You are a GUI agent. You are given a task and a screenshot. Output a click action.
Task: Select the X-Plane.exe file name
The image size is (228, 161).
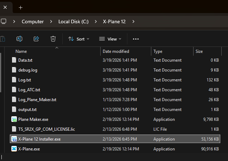click(x=29, y=149)
